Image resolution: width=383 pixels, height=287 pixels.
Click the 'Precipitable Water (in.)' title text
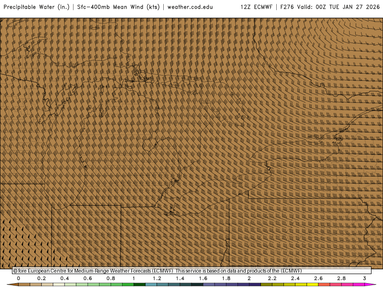click(36, 7)
